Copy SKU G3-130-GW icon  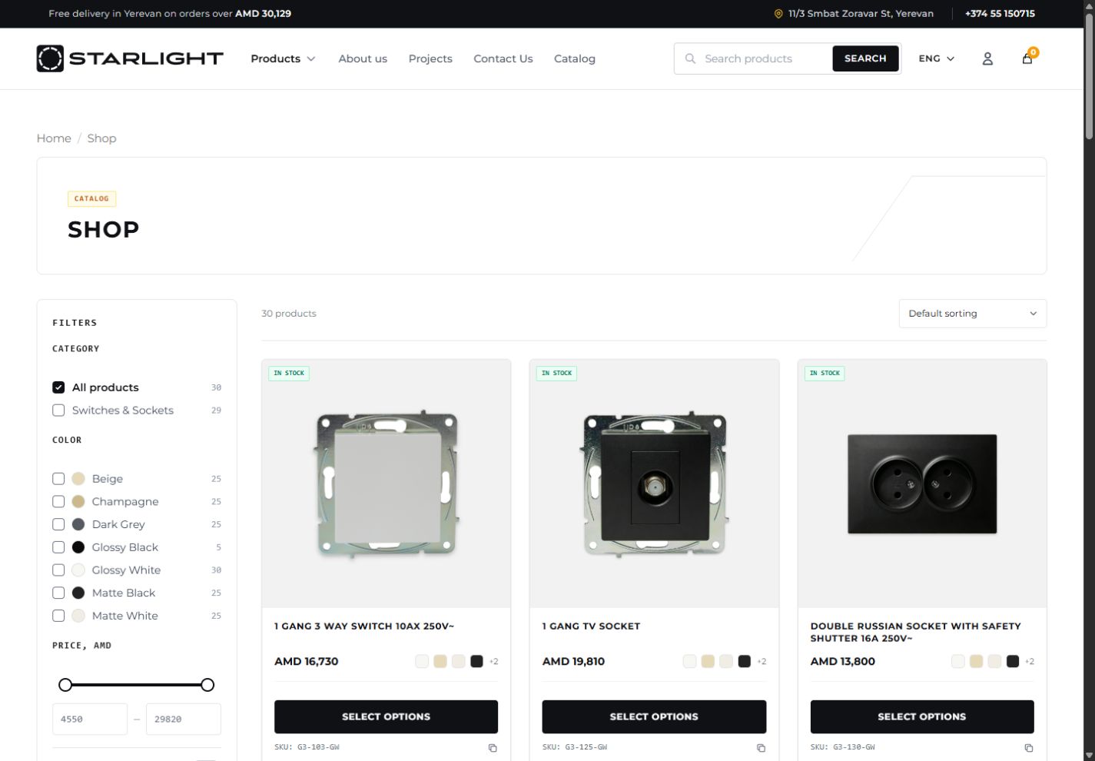[1029, 748]
